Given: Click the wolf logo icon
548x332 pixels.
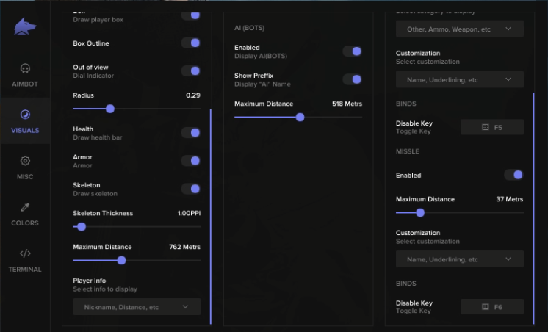Looking at the screenshot, I should pyautogui.click(x=25, y=26).
